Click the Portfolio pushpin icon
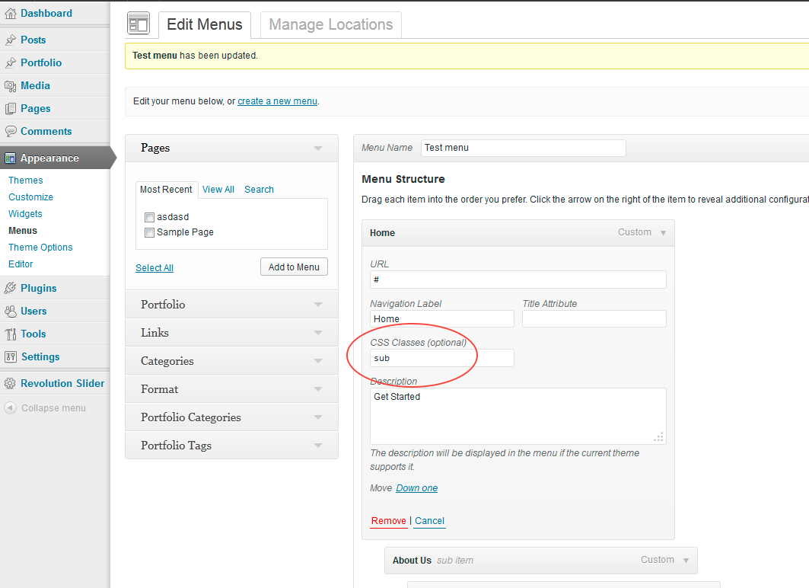Viewport: 809px width, 588px height. click(10, 63)
